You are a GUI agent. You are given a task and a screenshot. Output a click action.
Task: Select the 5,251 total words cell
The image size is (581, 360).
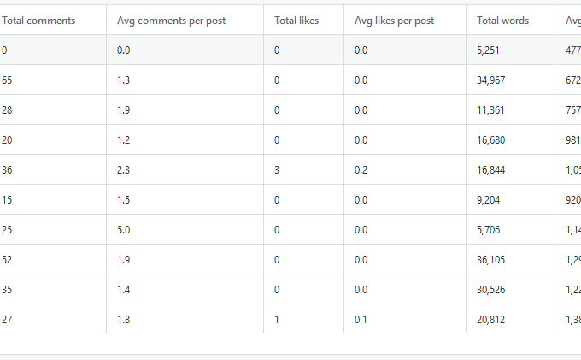click(x=489, y=50)
